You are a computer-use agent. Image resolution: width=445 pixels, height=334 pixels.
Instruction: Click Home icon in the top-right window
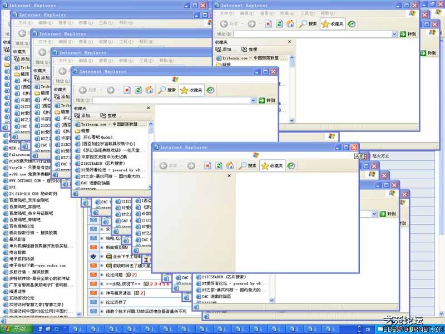290,24
